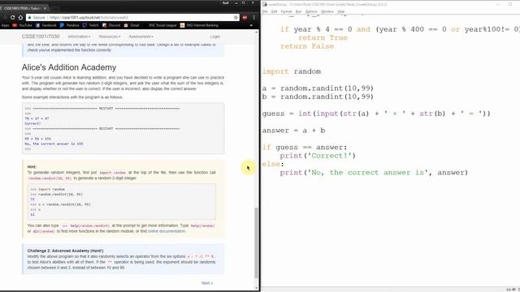
Task: Select the CSSE1001/7030 browser tab
Action: click(x=24, y=8)
